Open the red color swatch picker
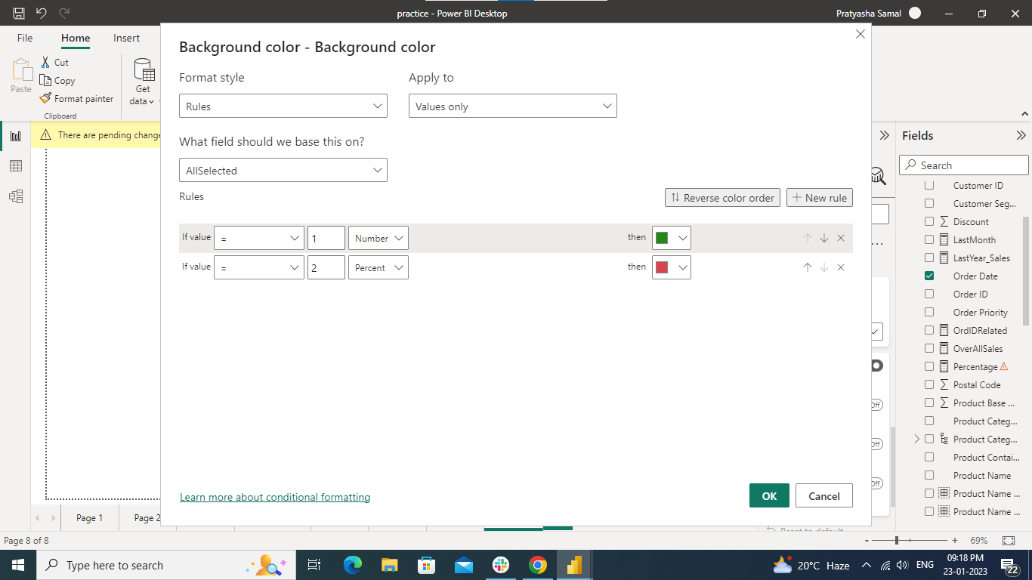The image size is (1032, 580). [672, 267]
